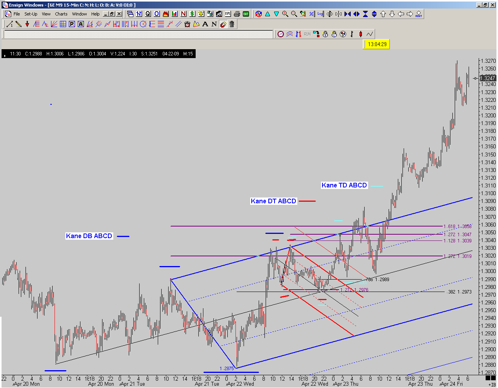This screenshot has height=388, width=498.
Task: Click the empty text field below toolbars
Action: [138, 34]
